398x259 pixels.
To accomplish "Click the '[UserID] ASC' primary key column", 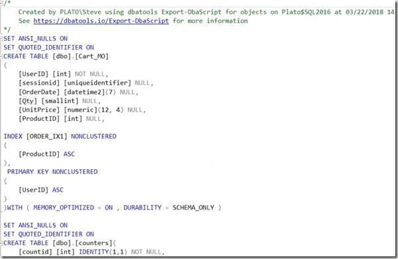I will pos(41,190).
